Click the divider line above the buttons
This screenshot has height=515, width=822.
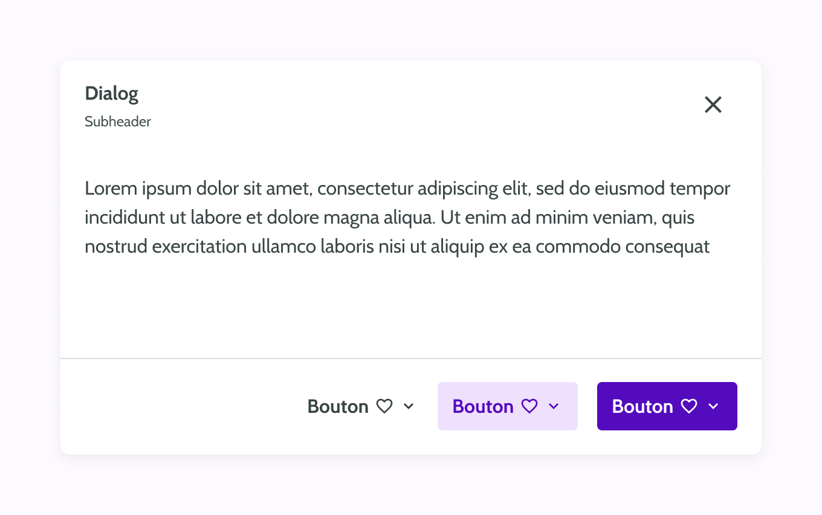click(411, 358)
